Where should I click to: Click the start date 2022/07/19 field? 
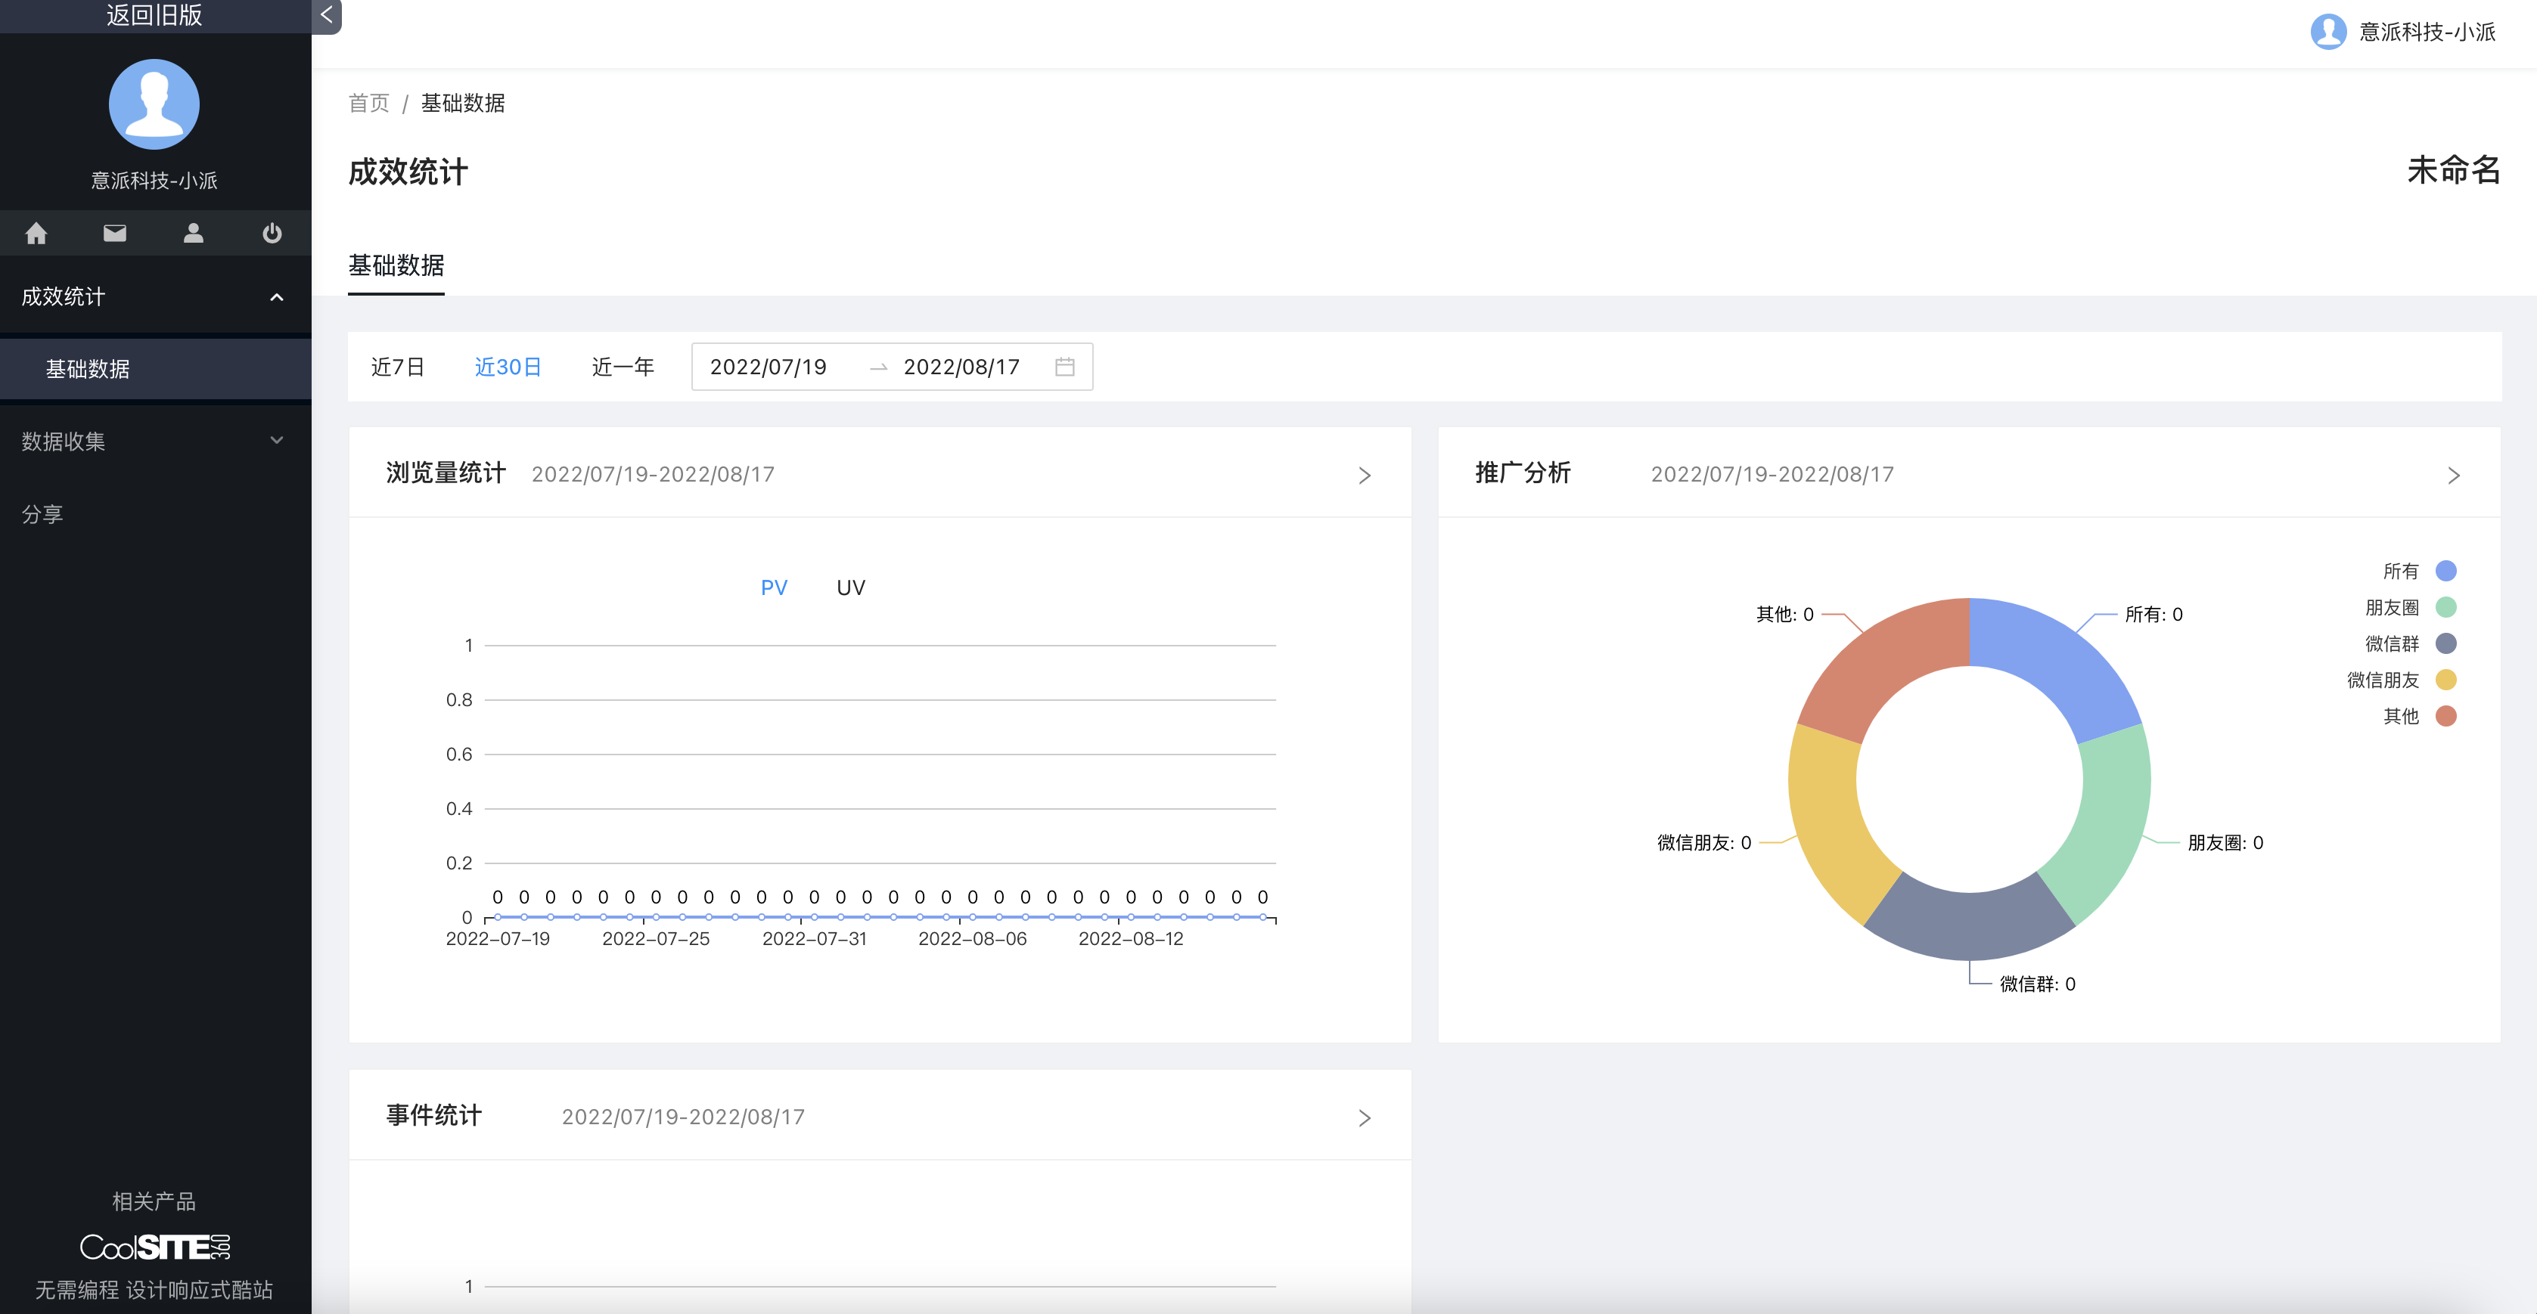click(767, 367)
